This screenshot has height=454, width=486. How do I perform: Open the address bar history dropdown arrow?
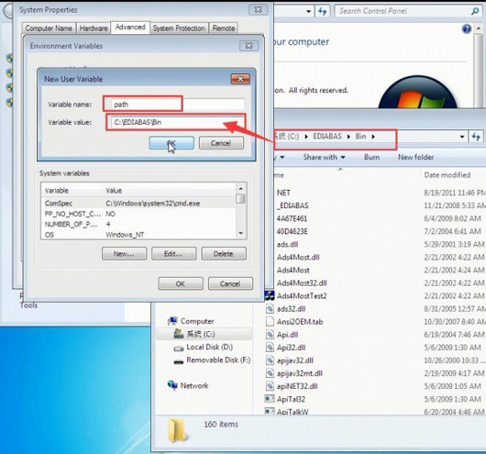tap(462, 137)
